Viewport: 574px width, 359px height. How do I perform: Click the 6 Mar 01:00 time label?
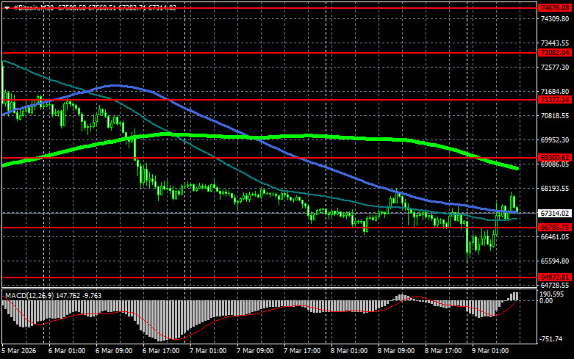coord(67,351)
